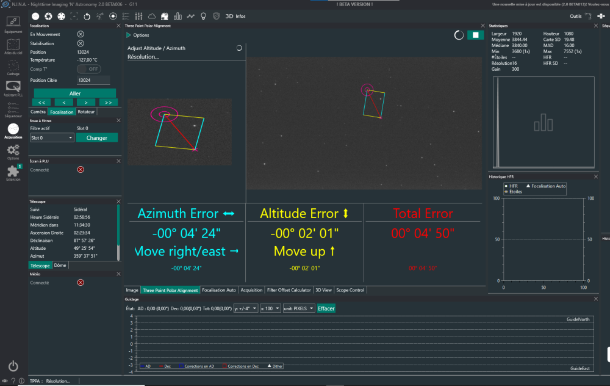
Task: Toggle the telescope panel icon
Action: click(x=100, y=16)
